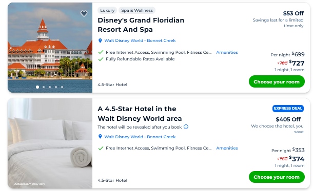
Task: Choose your room at Grand Floridian
Action: (x=277, y=81)
